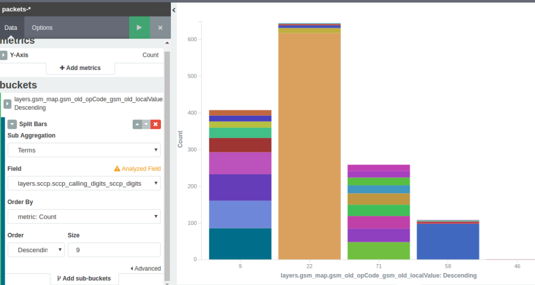Click the Size input field
The image size is (535, 285).
click(114, 250)
